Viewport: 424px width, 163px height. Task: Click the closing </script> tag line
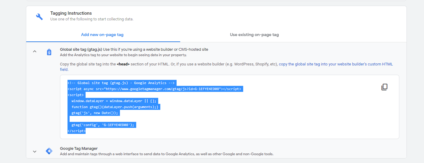(77, 131)
